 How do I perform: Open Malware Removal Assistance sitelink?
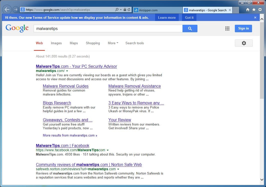[135, 86]
